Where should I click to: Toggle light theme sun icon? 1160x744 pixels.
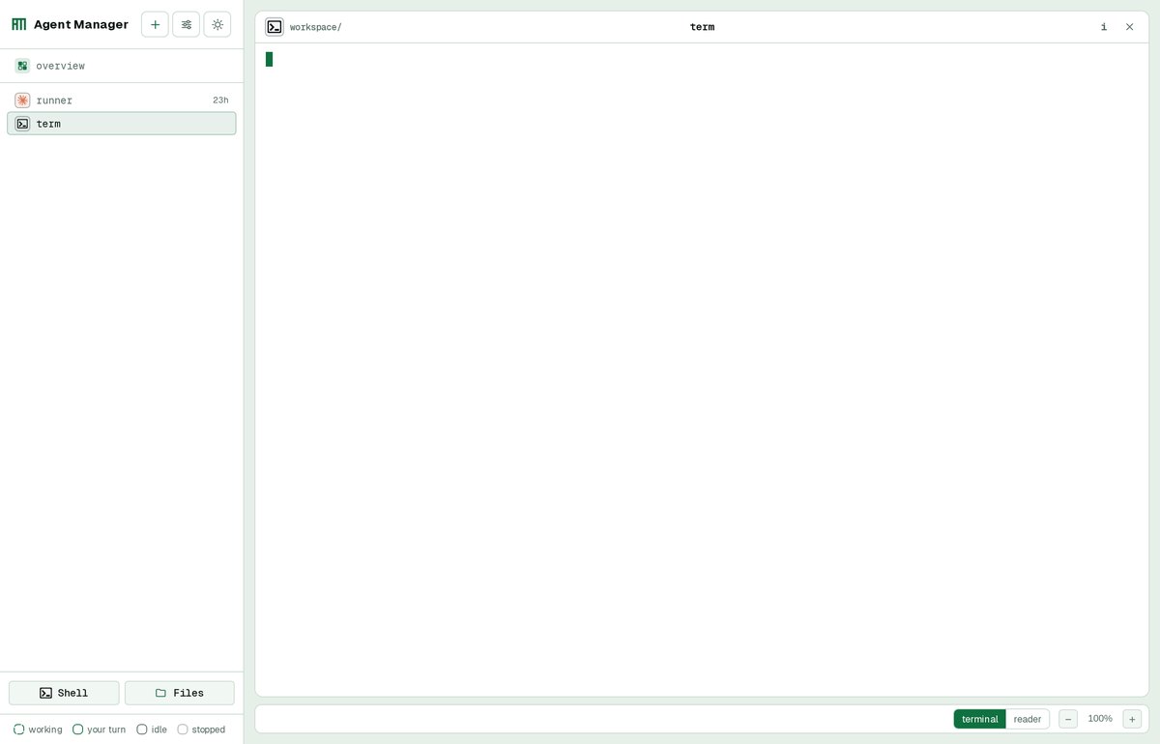click(x=217, y=24)
